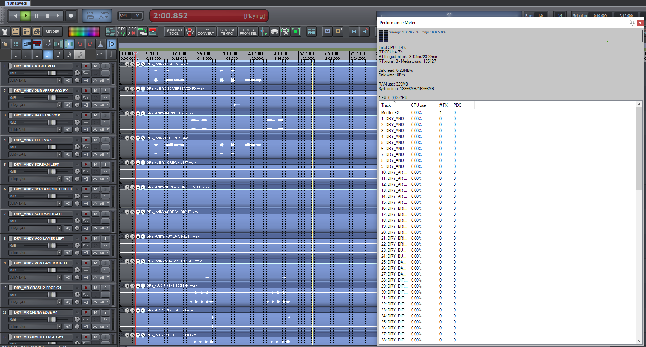
Task: Click the Play button in transport
Action: click(x=25, y=15)
